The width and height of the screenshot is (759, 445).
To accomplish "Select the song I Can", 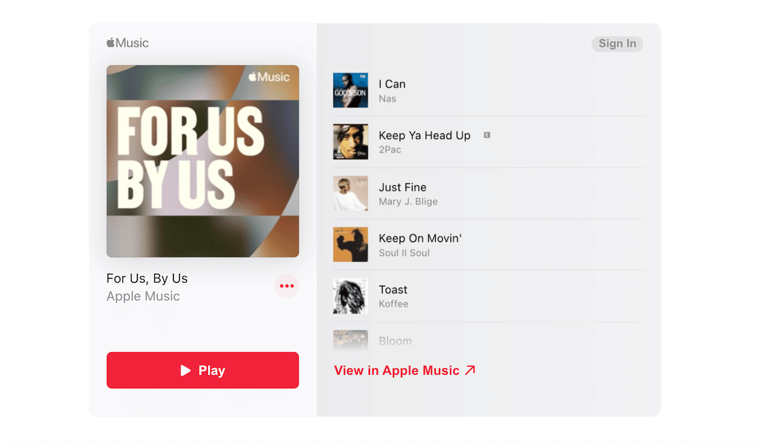I will click(489, 90).
